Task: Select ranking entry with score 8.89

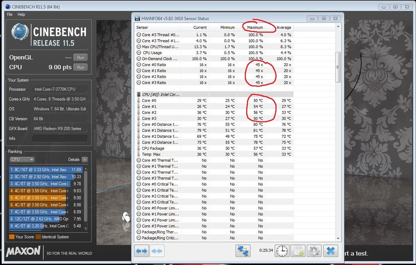Action: 46,212
